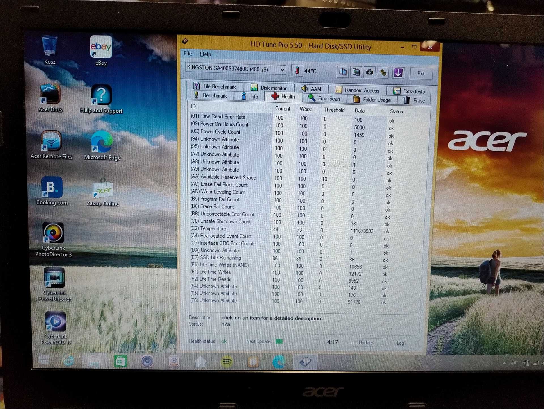Open the eBay desktop shortcut
This screenshot has width=544, height=409.
[101, 50]
